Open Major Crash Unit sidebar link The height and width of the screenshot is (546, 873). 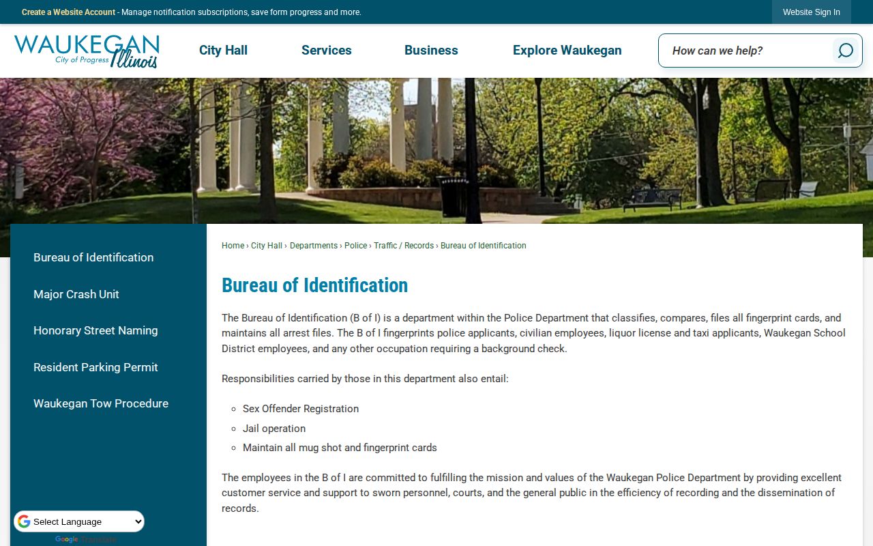tap(76, 294)
